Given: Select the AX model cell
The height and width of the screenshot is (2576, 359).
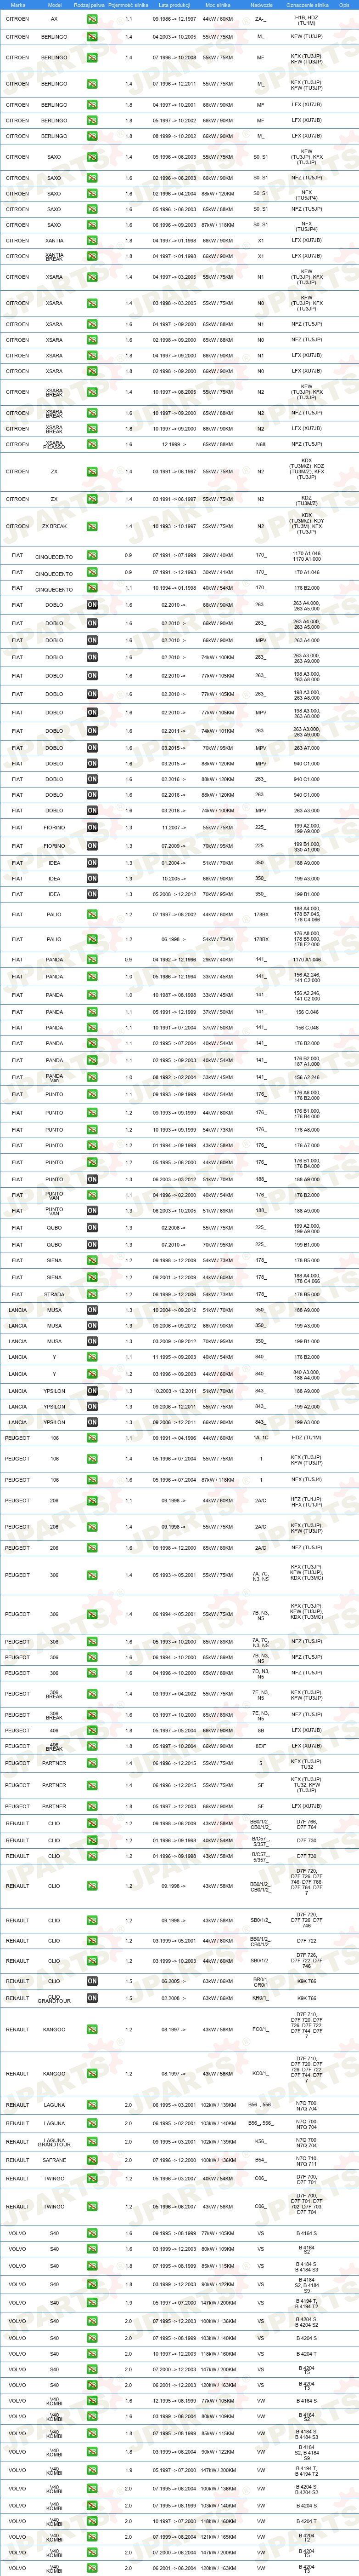Looking at the screenshot, I should (x=54, y=19).
